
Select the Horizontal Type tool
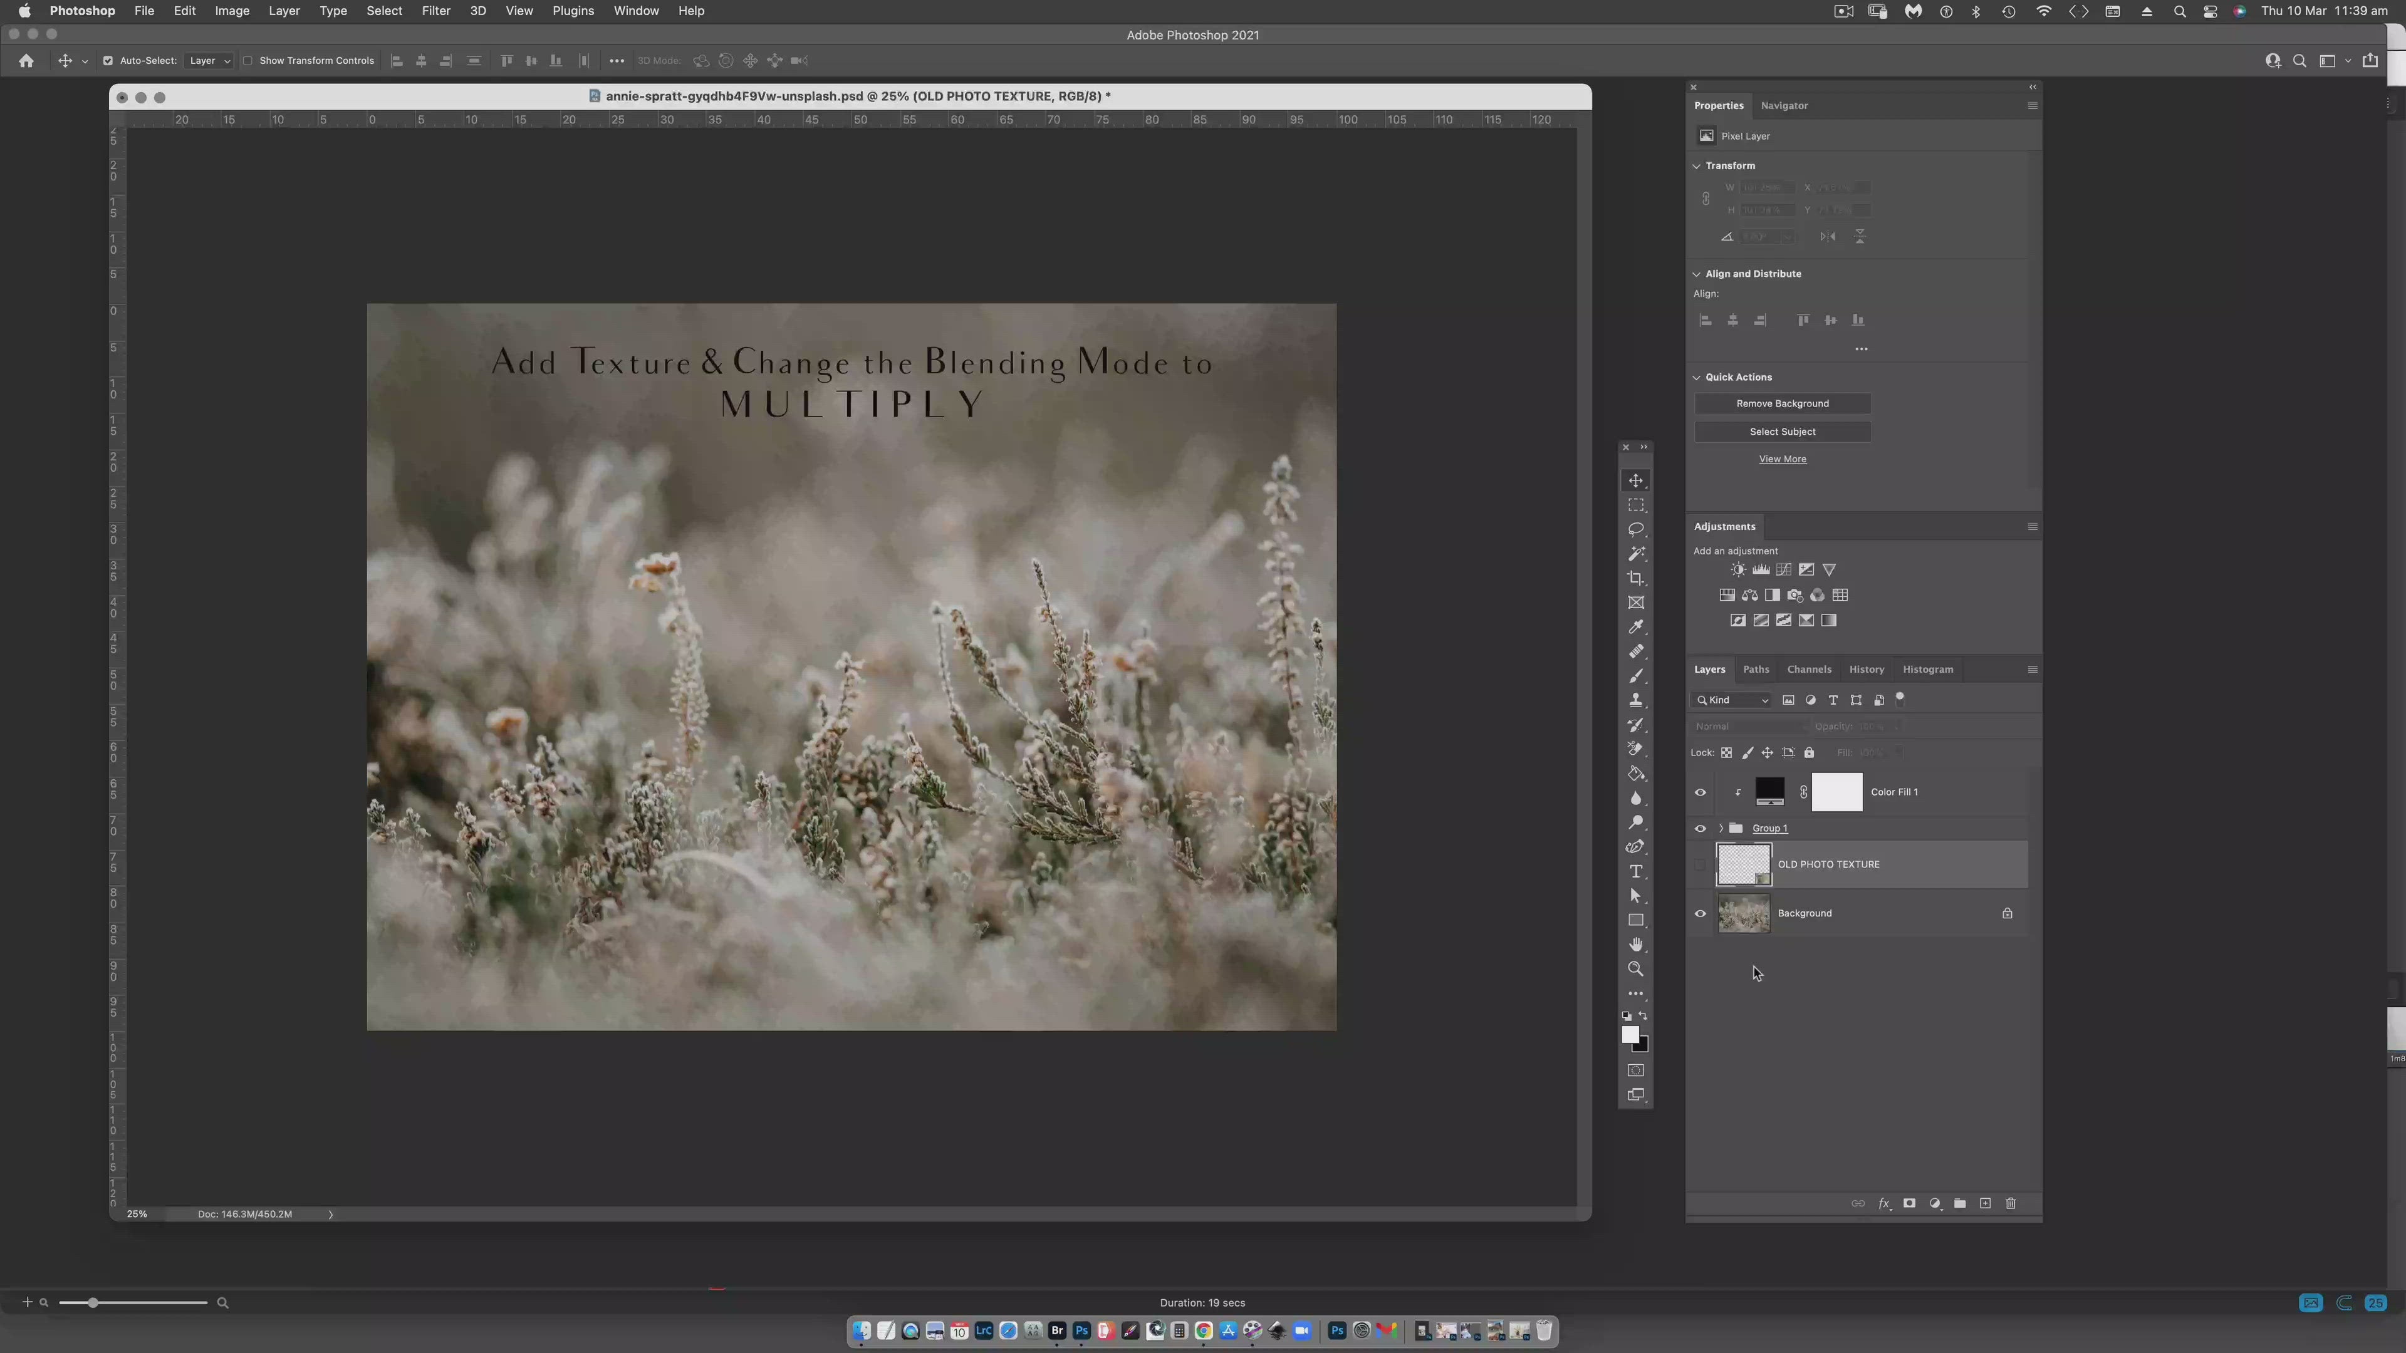(1635, 871)
